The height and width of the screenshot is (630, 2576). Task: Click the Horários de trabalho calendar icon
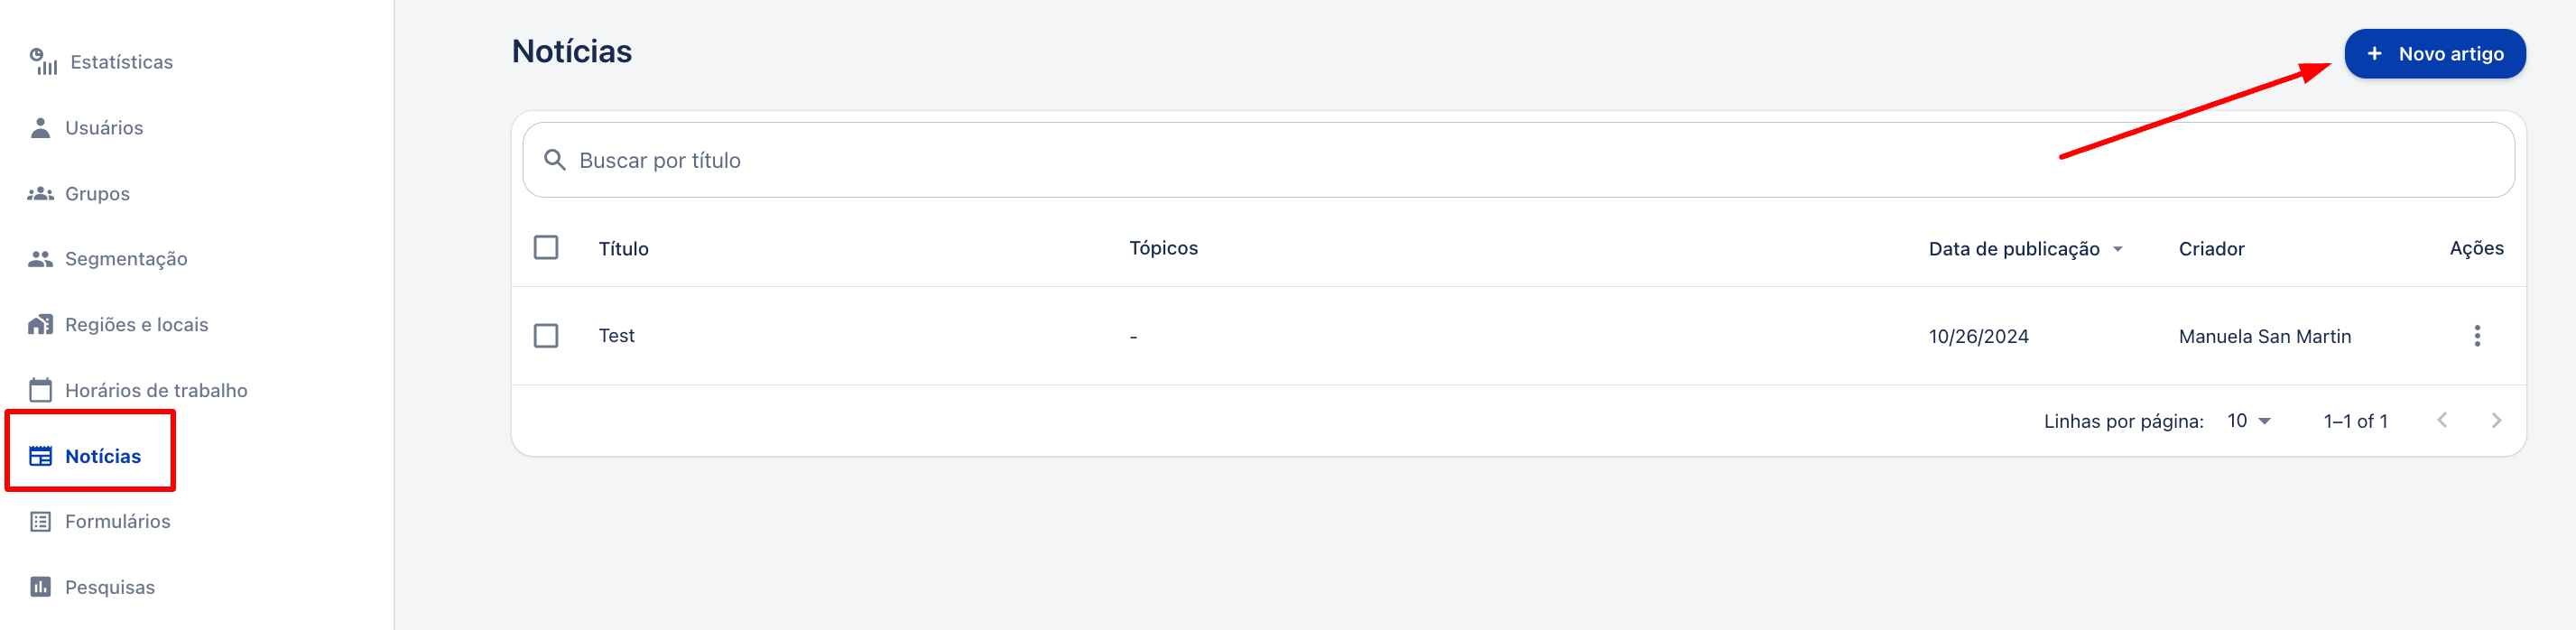(x=40, y=390)
